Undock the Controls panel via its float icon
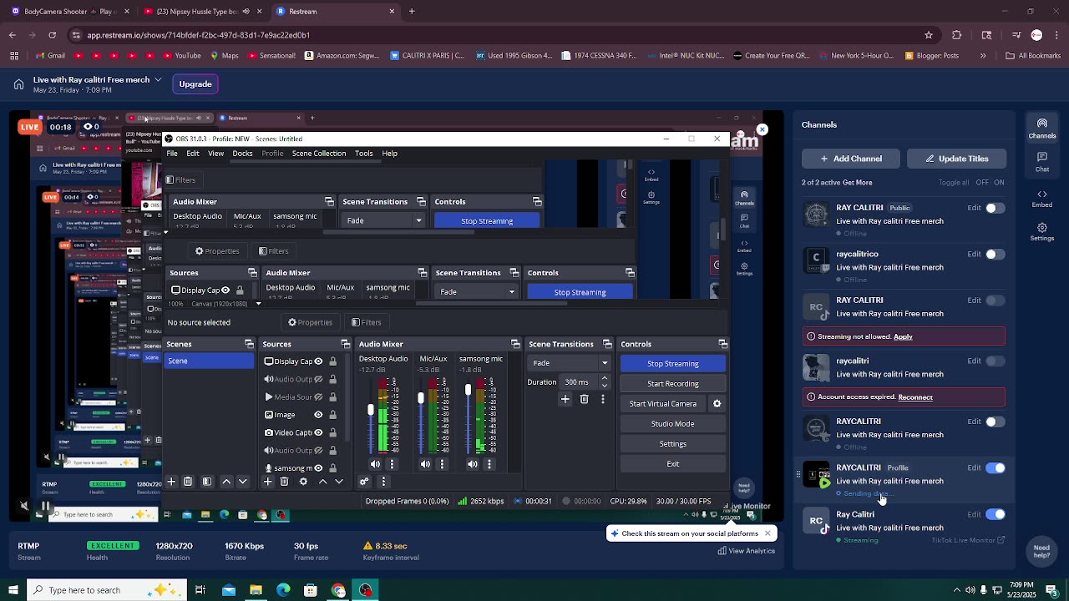Image resolution: width=1069 pixels, height=601 pixels. click(x=723, y=344)
